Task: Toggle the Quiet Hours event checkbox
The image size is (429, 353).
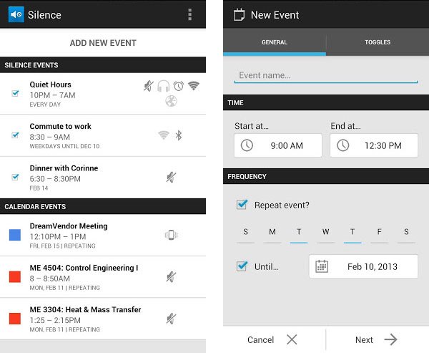Action: click(15, 93)
